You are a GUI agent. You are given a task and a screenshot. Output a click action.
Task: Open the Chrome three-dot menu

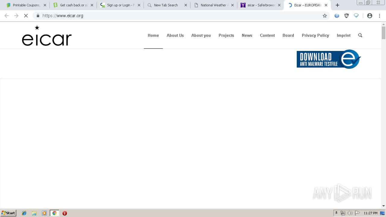pos(380,16)
